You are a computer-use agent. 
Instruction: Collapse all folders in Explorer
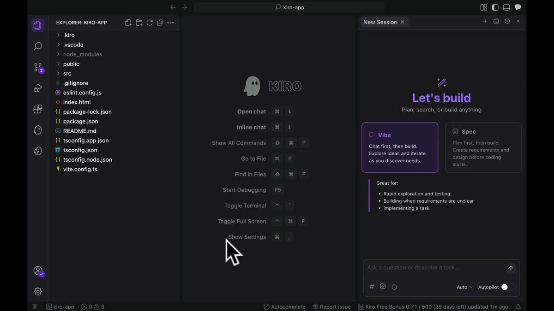click(x=160, y=23)
